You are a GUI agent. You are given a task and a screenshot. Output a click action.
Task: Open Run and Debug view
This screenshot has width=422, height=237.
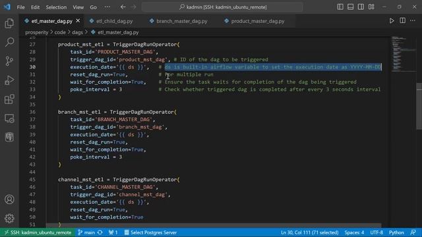[x=9, y=80]
